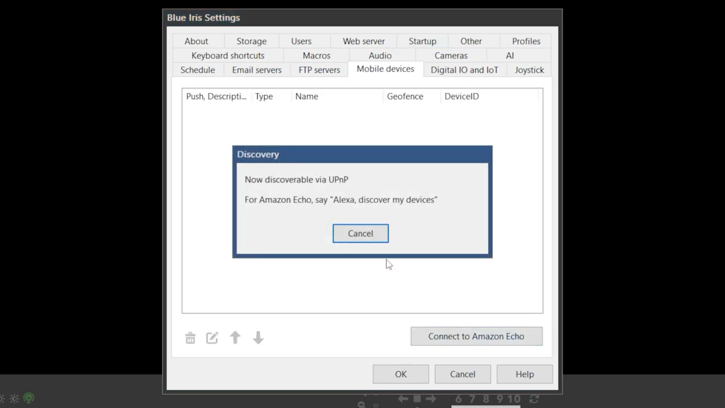
Task: Open the Startup tab
Action: [423, 41]
